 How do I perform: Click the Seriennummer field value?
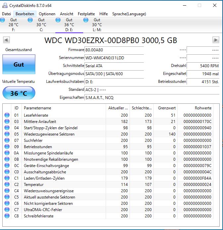pyautogui.click(x=114, y=58)
